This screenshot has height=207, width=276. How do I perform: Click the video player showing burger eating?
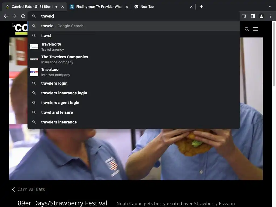[136, 154]
